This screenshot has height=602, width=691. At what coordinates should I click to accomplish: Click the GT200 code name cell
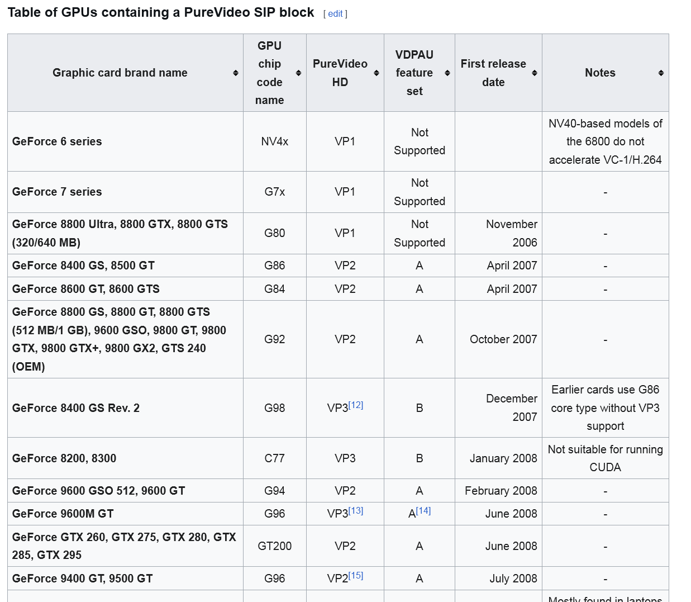point(275,546)
